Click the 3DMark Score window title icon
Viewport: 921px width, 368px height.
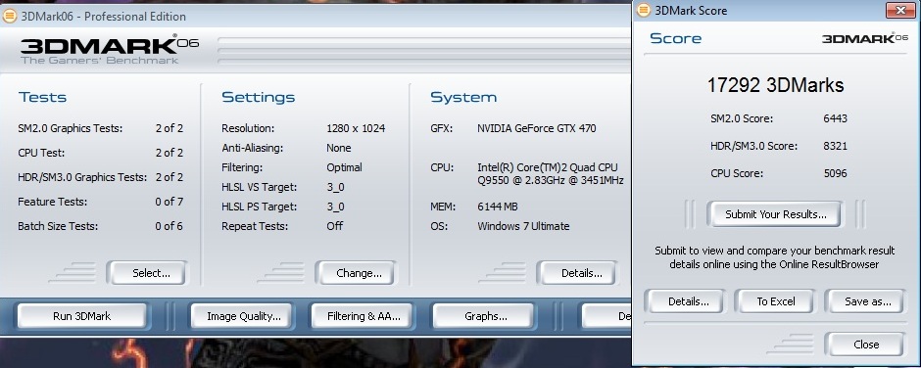pos(644,10)
